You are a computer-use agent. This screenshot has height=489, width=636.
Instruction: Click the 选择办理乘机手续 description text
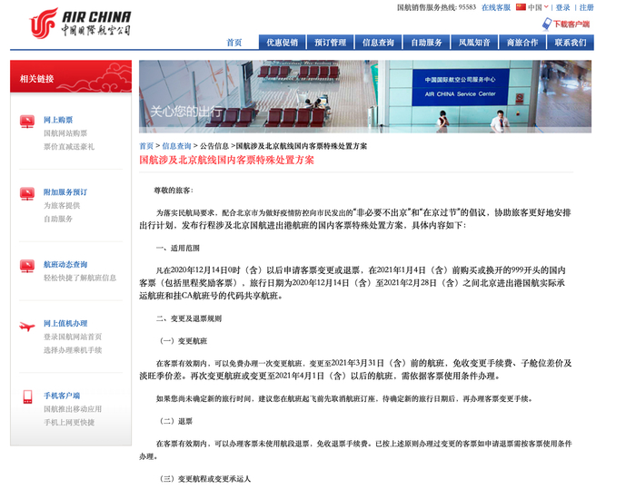(x=73, y=350)
